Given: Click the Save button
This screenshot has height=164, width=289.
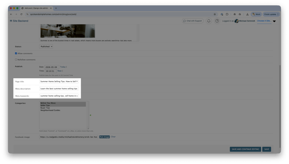Looking at the screenshot, I should 267,149.
